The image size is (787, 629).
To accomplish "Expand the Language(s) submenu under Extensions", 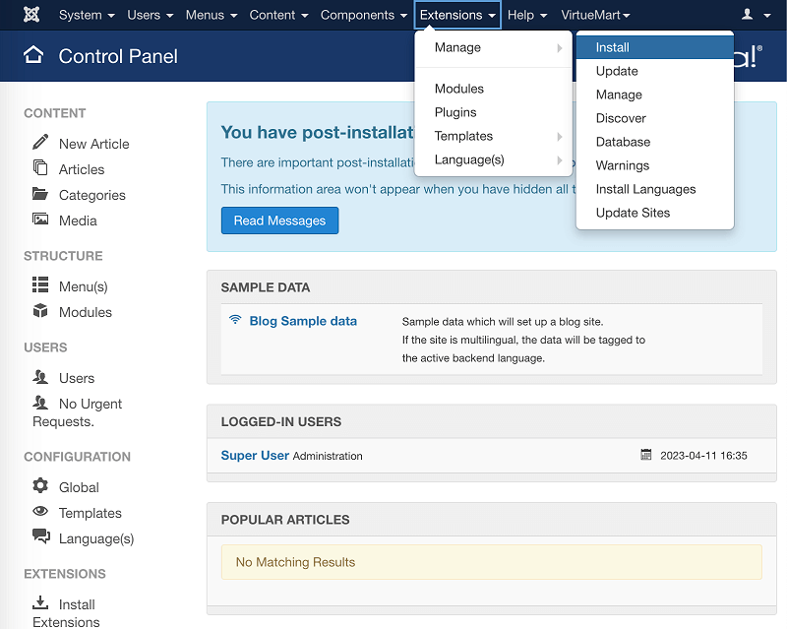I will pos(493,159).
